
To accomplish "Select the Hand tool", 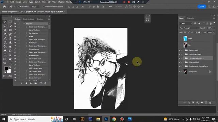I will click(10, 59).
